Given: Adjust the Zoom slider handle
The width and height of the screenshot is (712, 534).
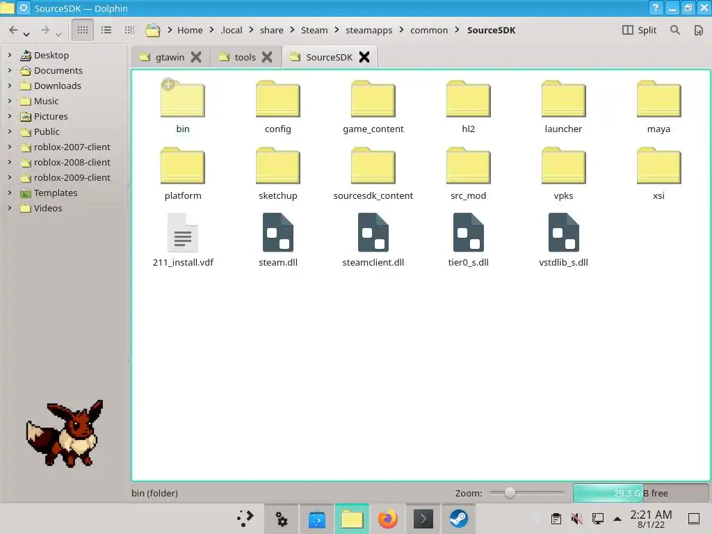Looking at the screenshot, I should click(x=510, y=493).
